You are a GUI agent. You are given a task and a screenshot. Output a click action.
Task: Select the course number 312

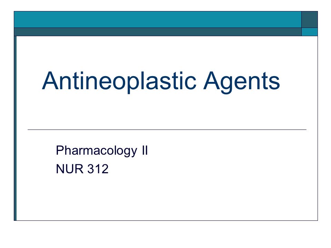[x=98, y=169]
